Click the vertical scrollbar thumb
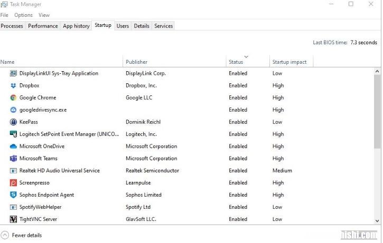The height and width of the screenshot is (243, 383). pyautogui.click(x=377, y=111)
